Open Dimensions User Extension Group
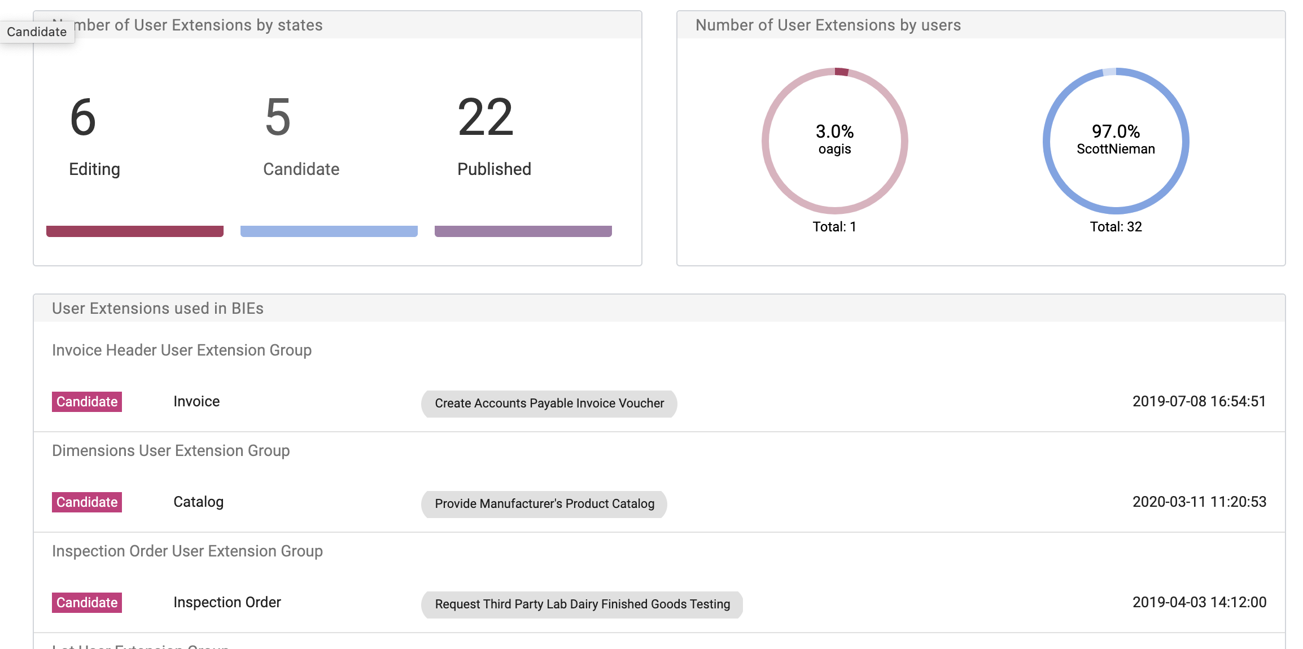 pyautogui.click(x=171, y=450)
